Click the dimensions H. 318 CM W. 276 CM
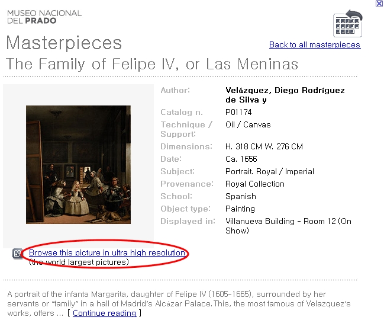Image resolution: width=384 pixels, height=320 pixels. 264,146
